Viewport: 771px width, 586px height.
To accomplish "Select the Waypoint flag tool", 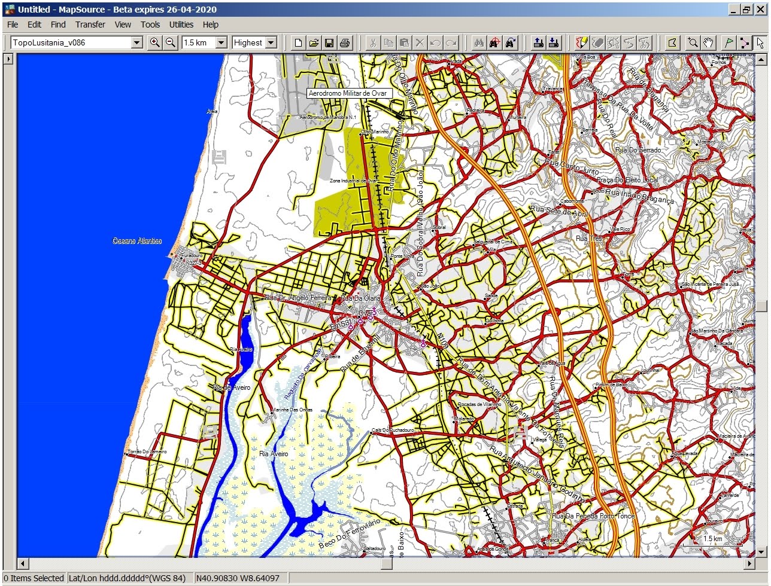I will (729, 42).
